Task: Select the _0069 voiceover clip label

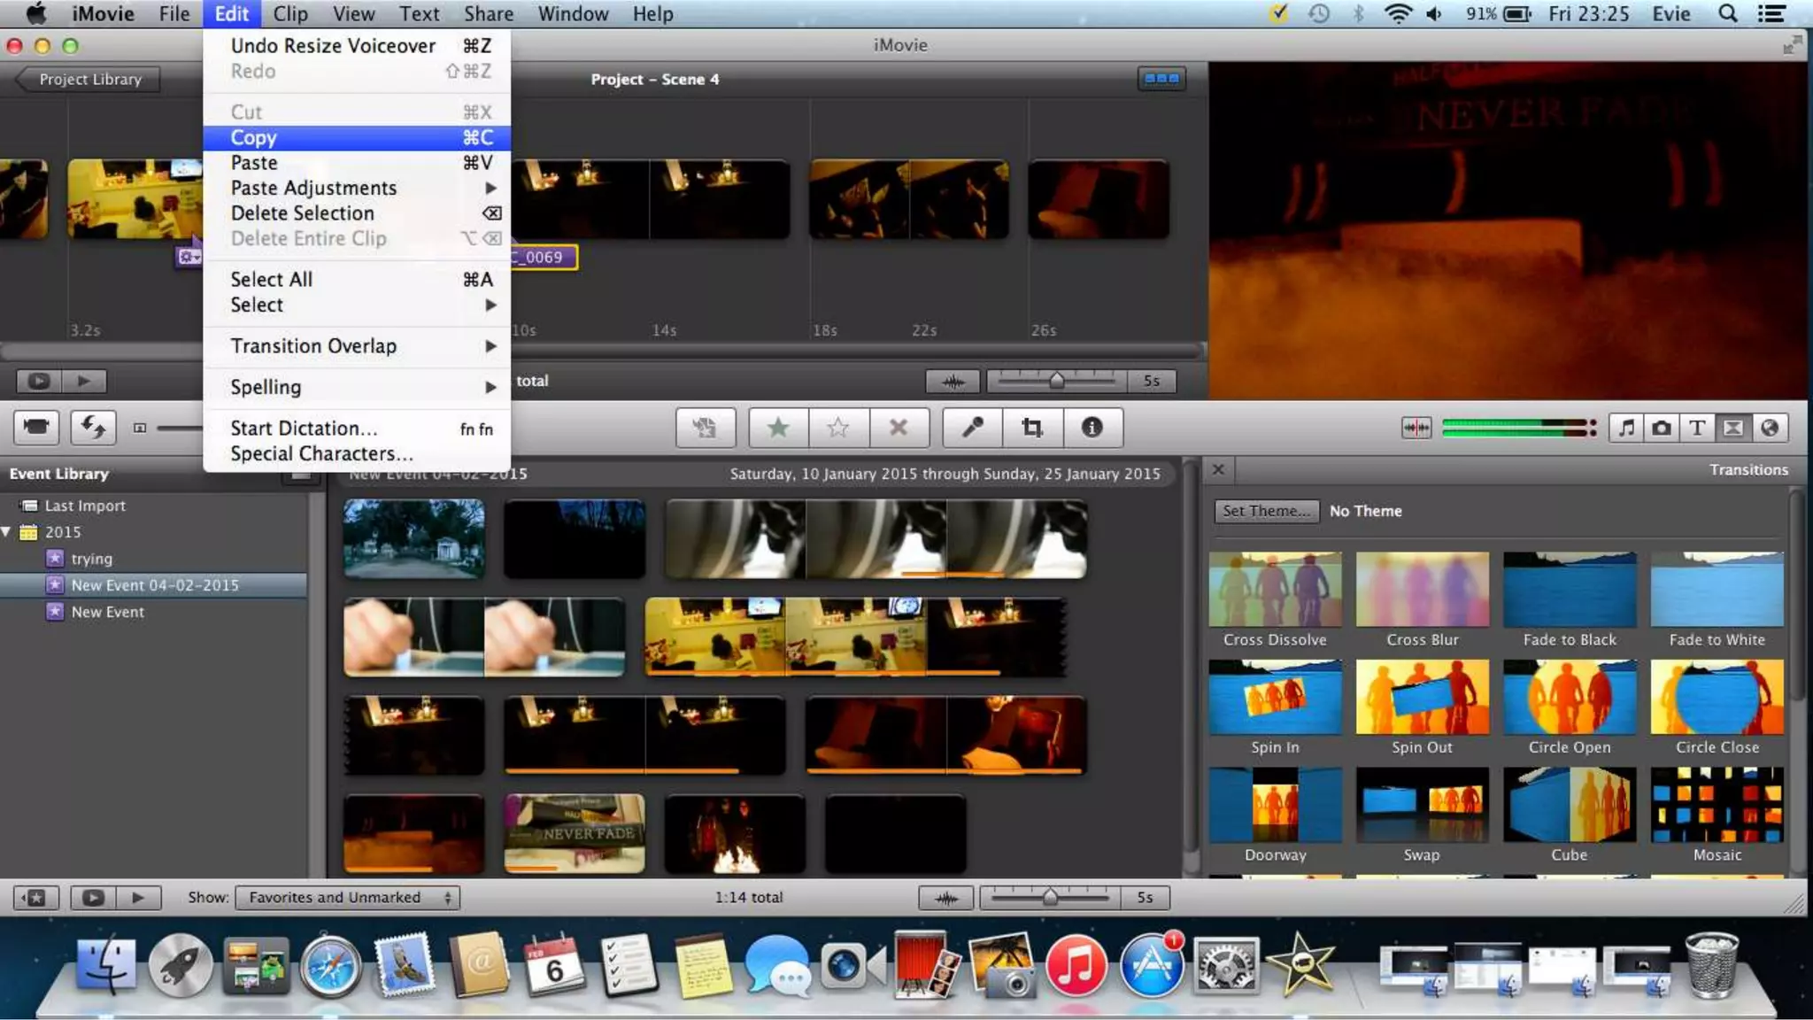Action: 544,257
